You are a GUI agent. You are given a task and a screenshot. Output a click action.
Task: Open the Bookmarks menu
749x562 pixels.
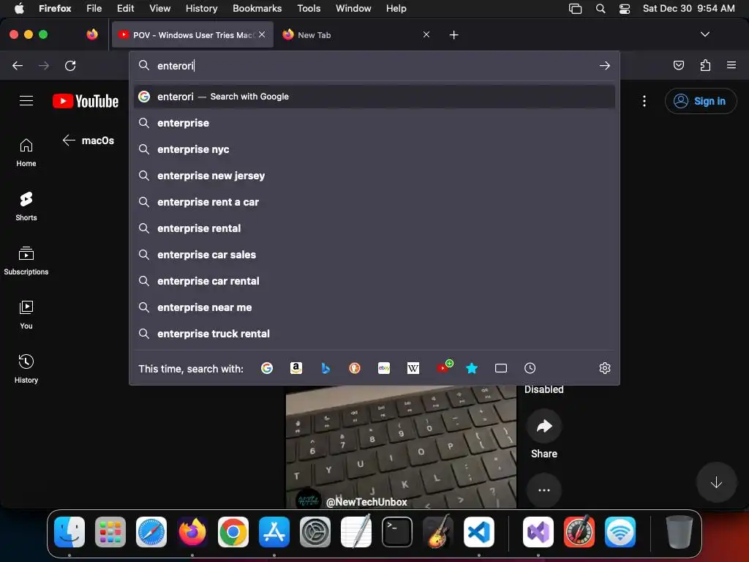(257, 8)
